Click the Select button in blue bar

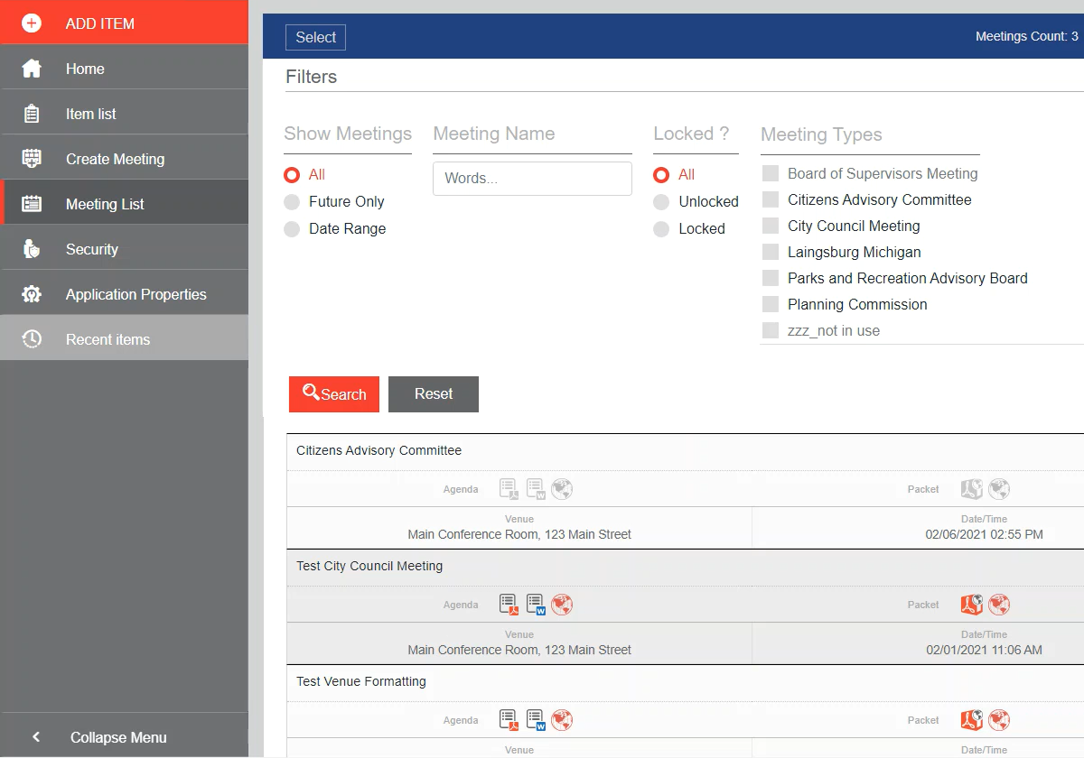(x=315, y=37)
